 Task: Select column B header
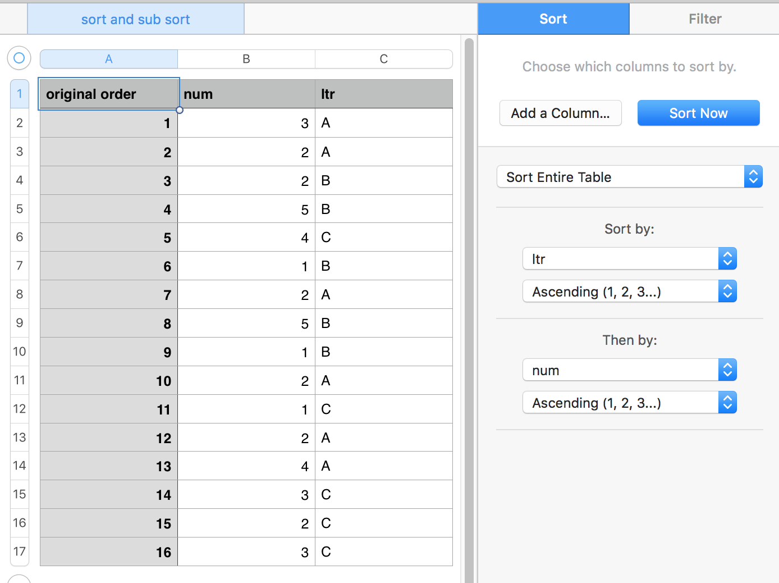(x=246, y=58)
